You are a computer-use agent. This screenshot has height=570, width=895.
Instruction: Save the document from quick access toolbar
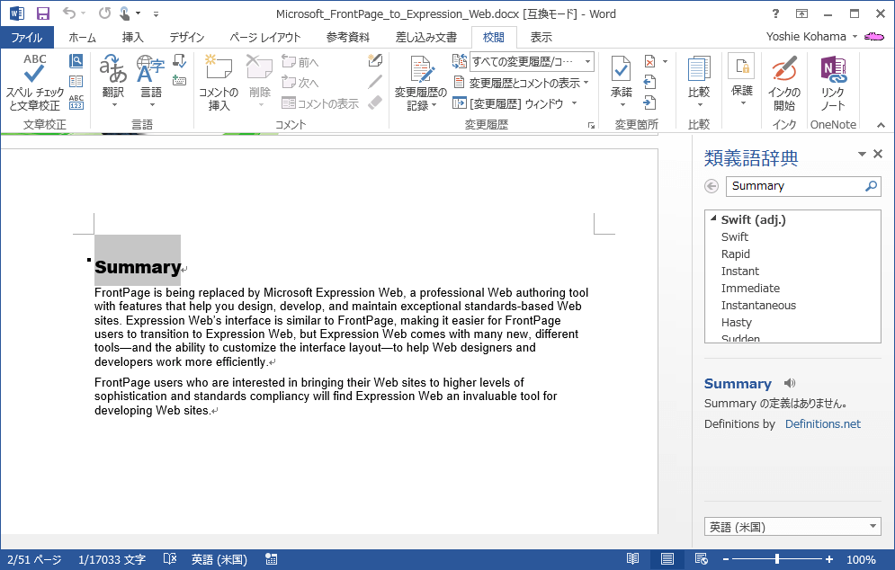pyautogui.click(x=43, y=13)
